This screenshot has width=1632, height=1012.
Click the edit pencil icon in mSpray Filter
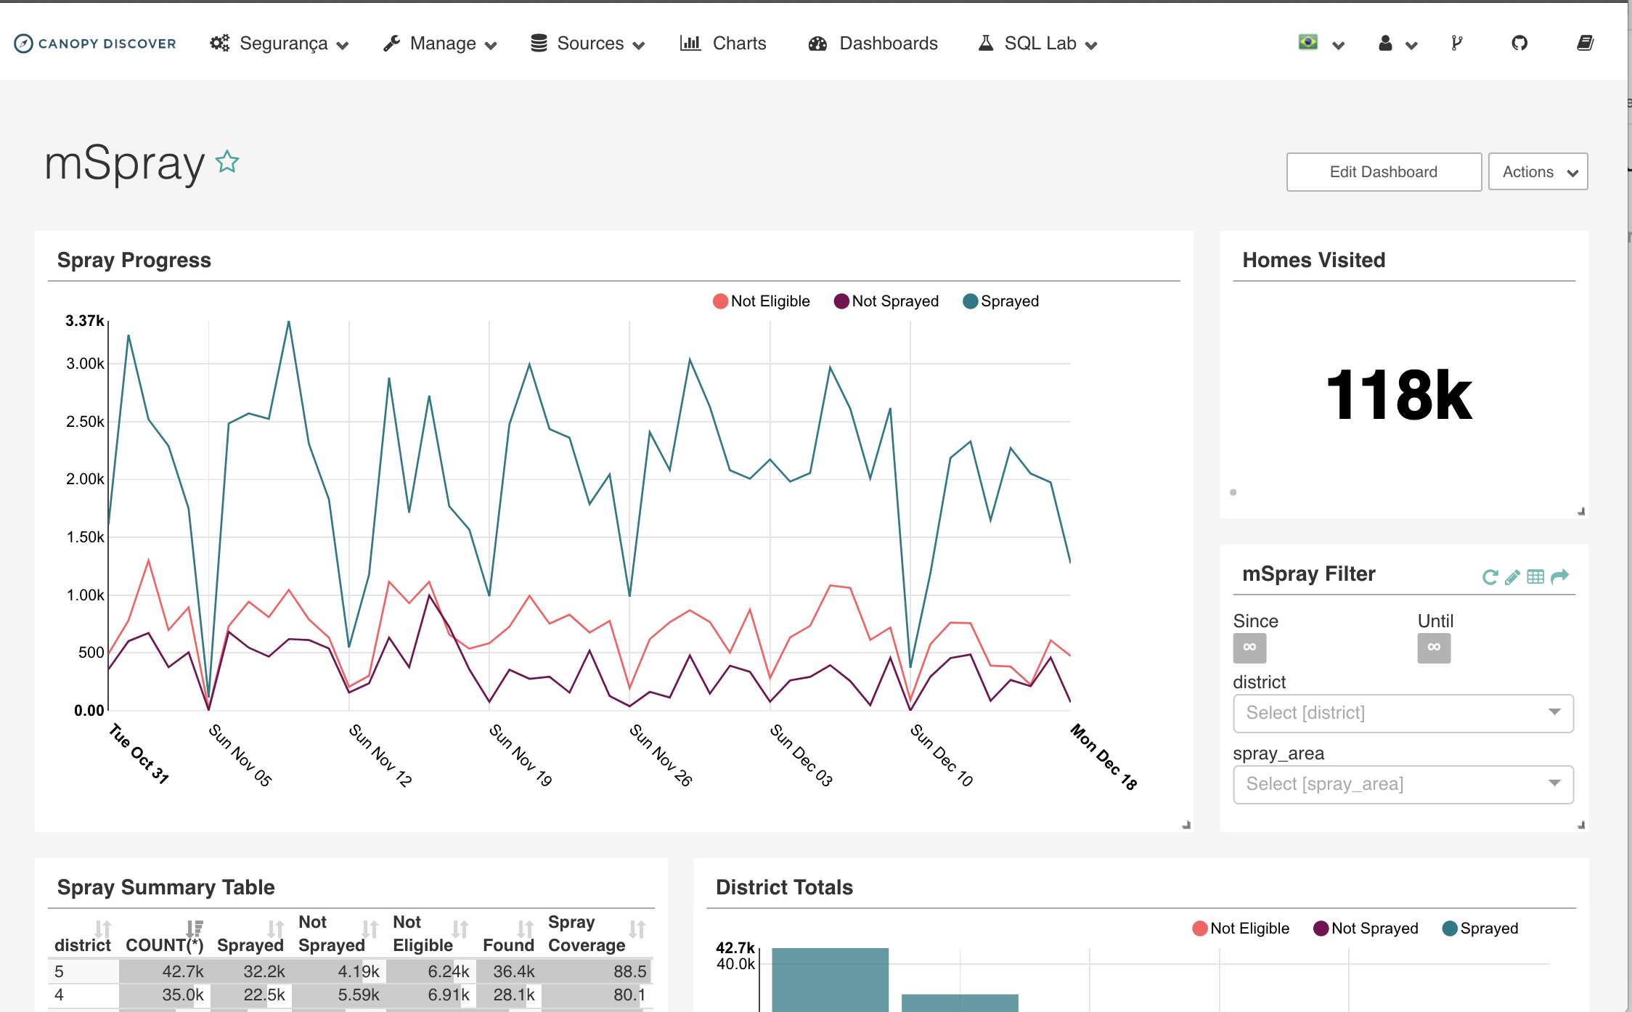tap(1512, 577)
